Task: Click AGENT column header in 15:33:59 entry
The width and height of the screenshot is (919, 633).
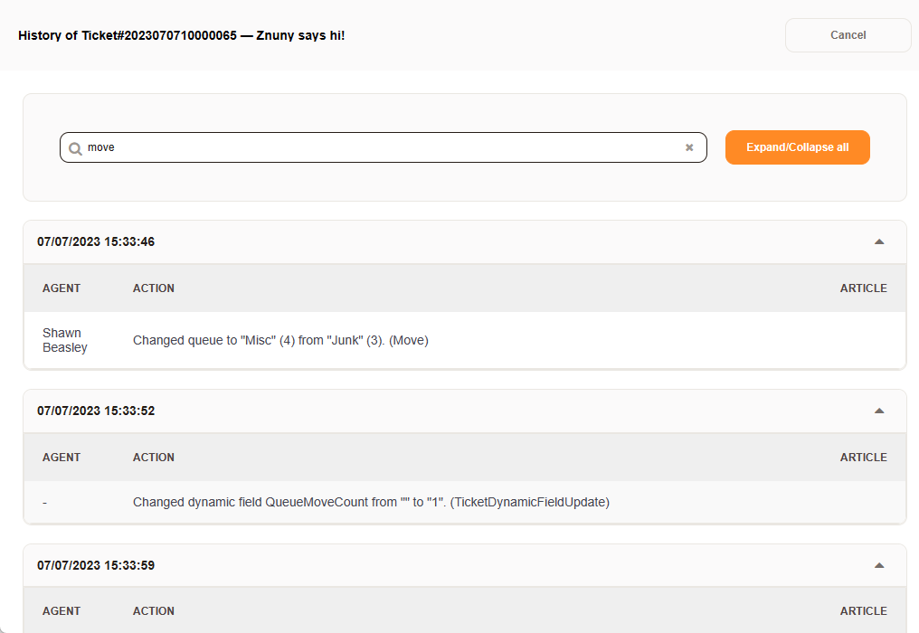Action: [62, 611]
